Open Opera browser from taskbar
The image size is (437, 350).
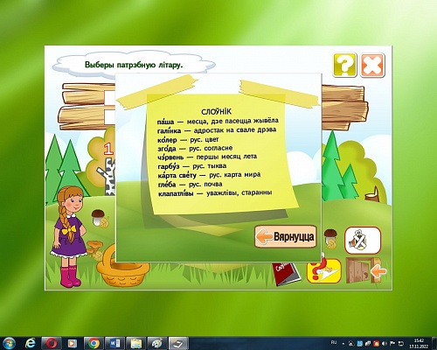(52, 343)
